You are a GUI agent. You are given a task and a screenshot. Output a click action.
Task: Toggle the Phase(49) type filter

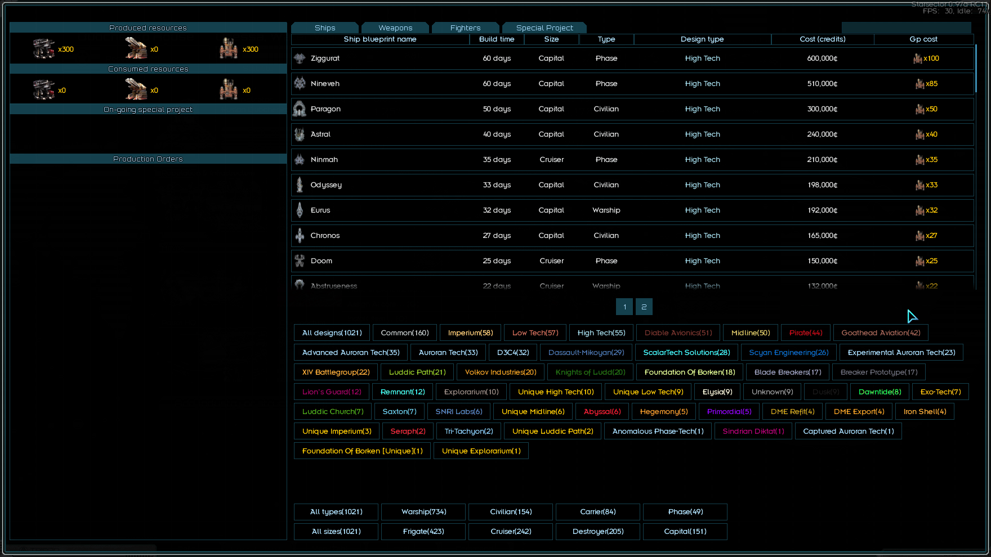pyautogui.click(x=685, y=512)
